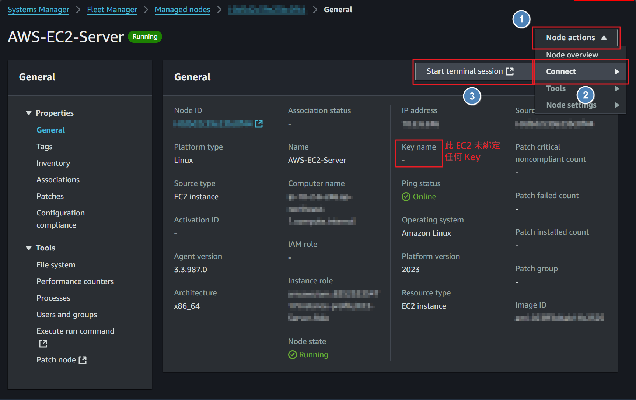Screen dimensions: 636x400
Task: Click the Name value AWS-EC2-Server
Action: tap(317, 160)
